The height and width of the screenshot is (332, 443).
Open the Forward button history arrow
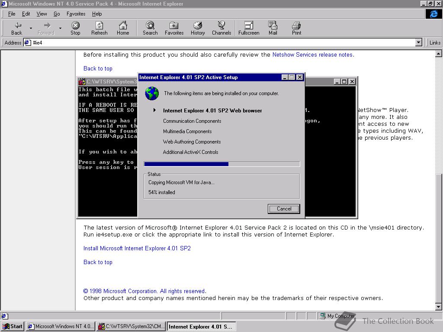(x=60, y=28)
